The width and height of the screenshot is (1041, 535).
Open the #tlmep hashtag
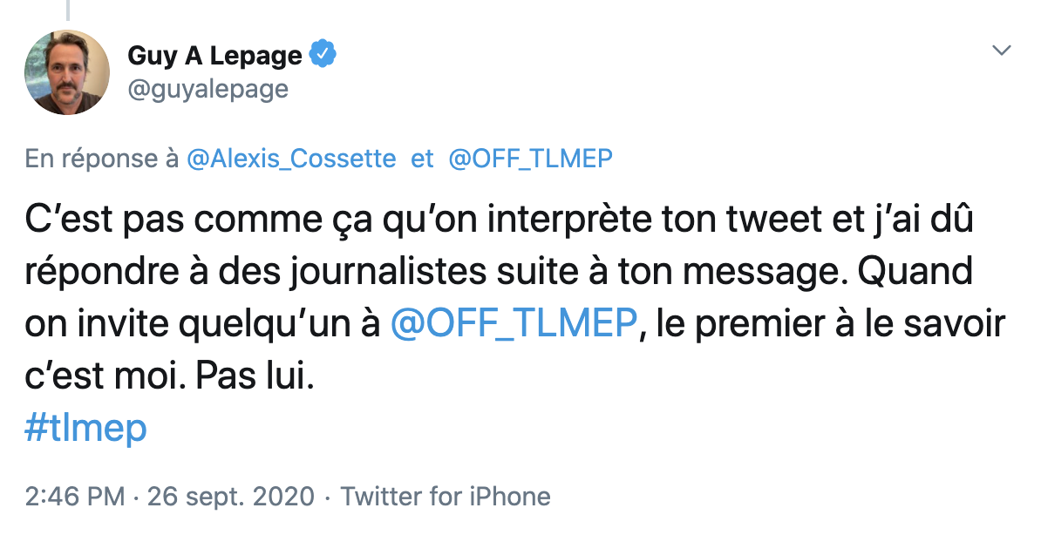[x=85, y=428]
